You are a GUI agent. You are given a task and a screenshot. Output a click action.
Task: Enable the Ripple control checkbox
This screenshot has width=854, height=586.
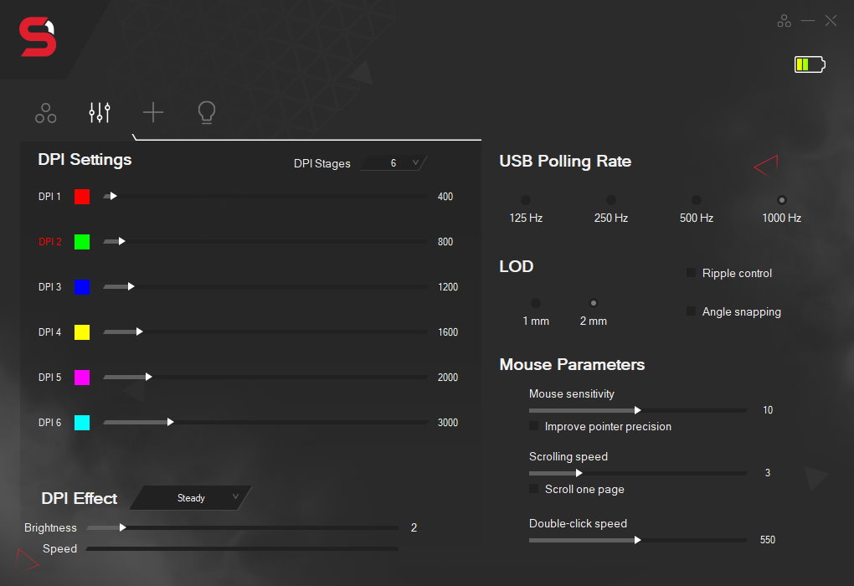pyautogui.click(x=692, y=273)
